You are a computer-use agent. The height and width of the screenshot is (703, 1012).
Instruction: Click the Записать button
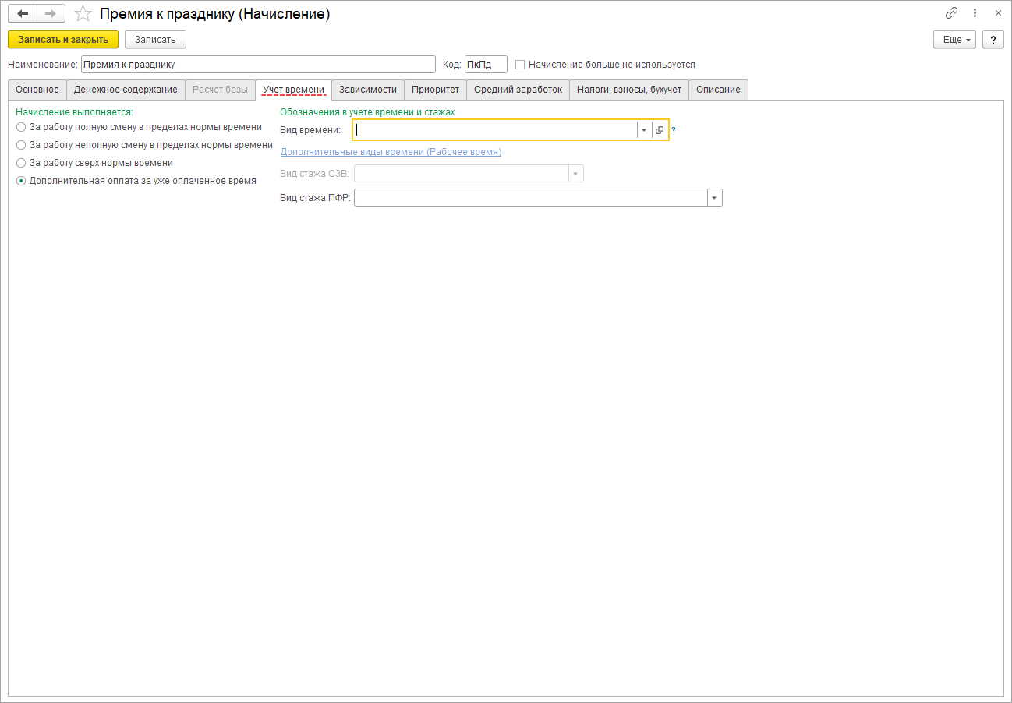point(155,40)
